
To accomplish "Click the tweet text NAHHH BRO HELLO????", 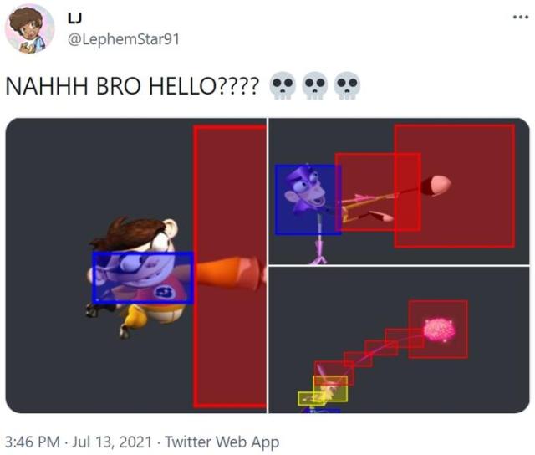I will pyautogui.click(x=132, y=85).
